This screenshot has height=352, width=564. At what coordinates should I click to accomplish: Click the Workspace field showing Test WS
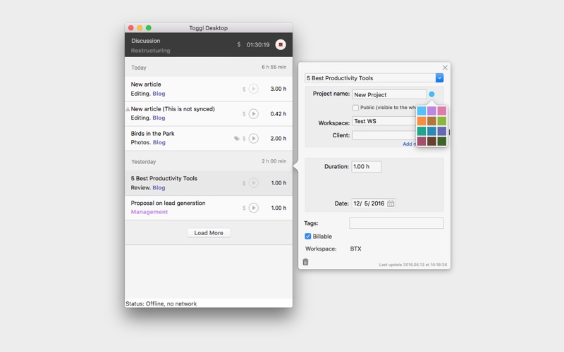[x=384, y=121]
